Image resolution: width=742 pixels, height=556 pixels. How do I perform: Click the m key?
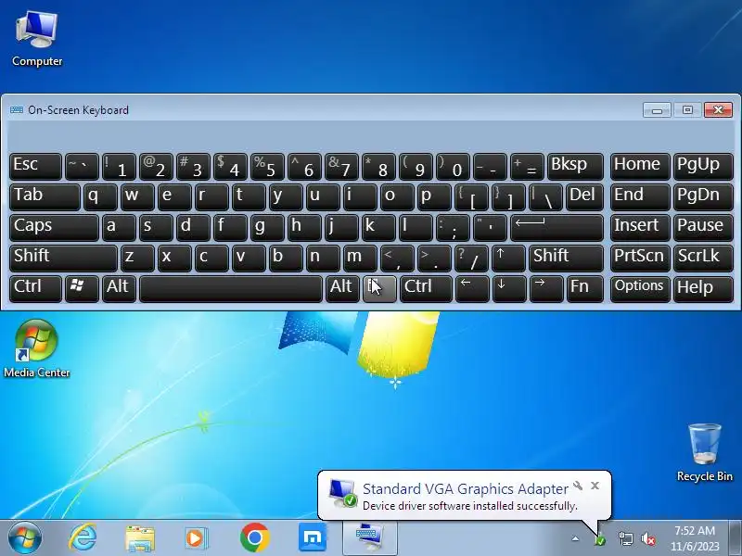(361, 259)
